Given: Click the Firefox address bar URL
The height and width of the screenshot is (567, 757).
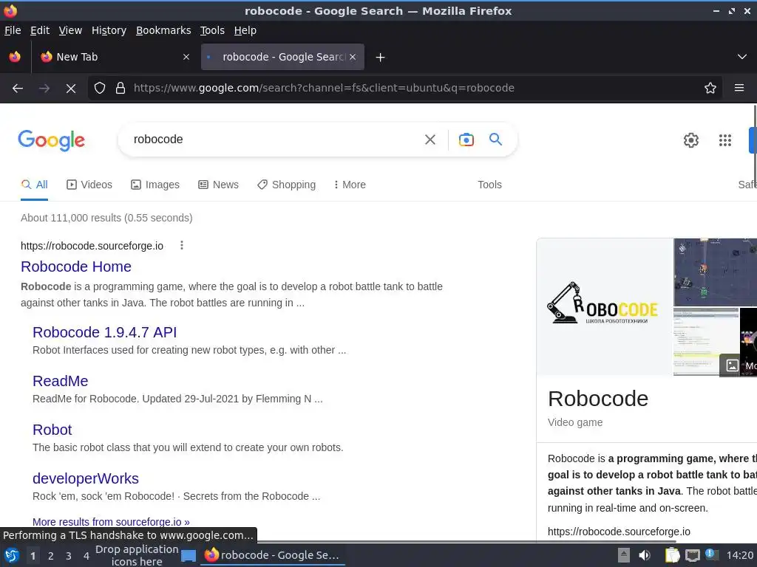Looking at the screenshot, I should [324, 88].
